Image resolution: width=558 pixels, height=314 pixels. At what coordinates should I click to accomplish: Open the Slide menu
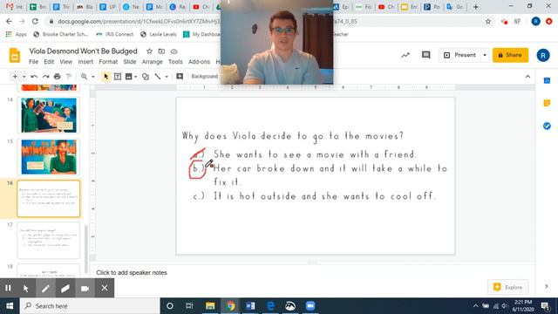tap(130, 62)
